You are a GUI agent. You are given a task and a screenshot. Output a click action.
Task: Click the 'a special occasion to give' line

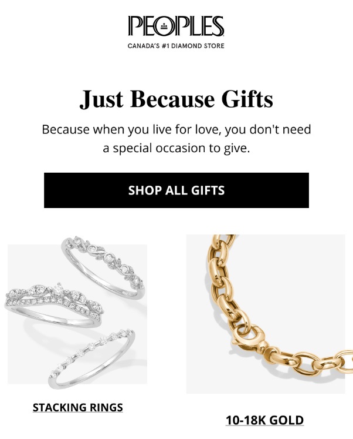tap(176, 148)
